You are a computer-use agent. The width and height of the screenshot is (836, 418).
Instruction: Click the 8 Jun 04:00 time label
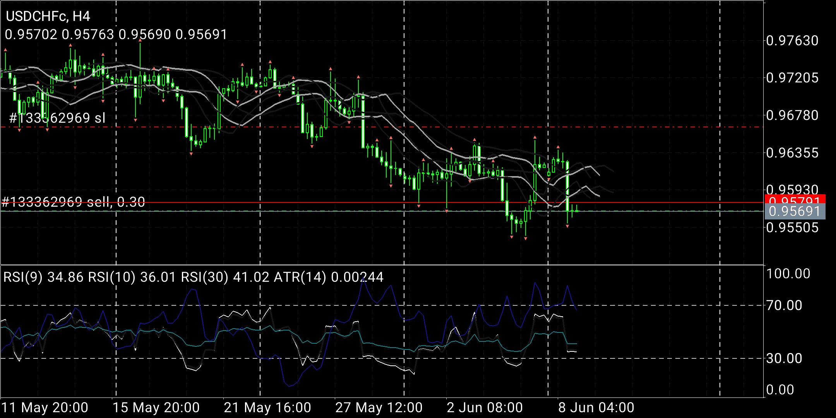coord(596,408)
